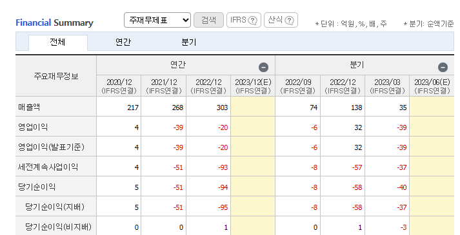Select the quarterly 2022/12 column header
This screenshot has width=460, height=235.
click(343, 86)
